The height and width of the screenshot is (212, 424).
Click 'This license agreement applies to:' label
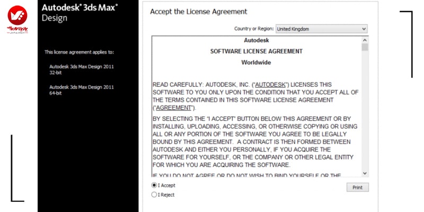(79, 52)
